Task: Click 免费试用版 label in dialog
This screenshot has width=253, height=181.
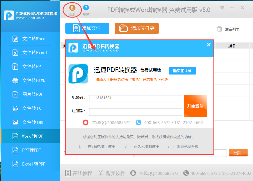Action: point(151,70)
